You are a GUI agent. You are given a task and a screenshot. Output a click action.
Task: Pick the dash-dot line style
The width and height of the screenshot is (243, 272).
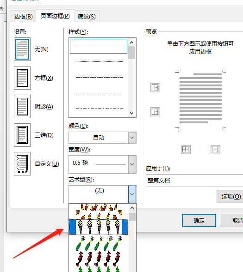(99, 109)
